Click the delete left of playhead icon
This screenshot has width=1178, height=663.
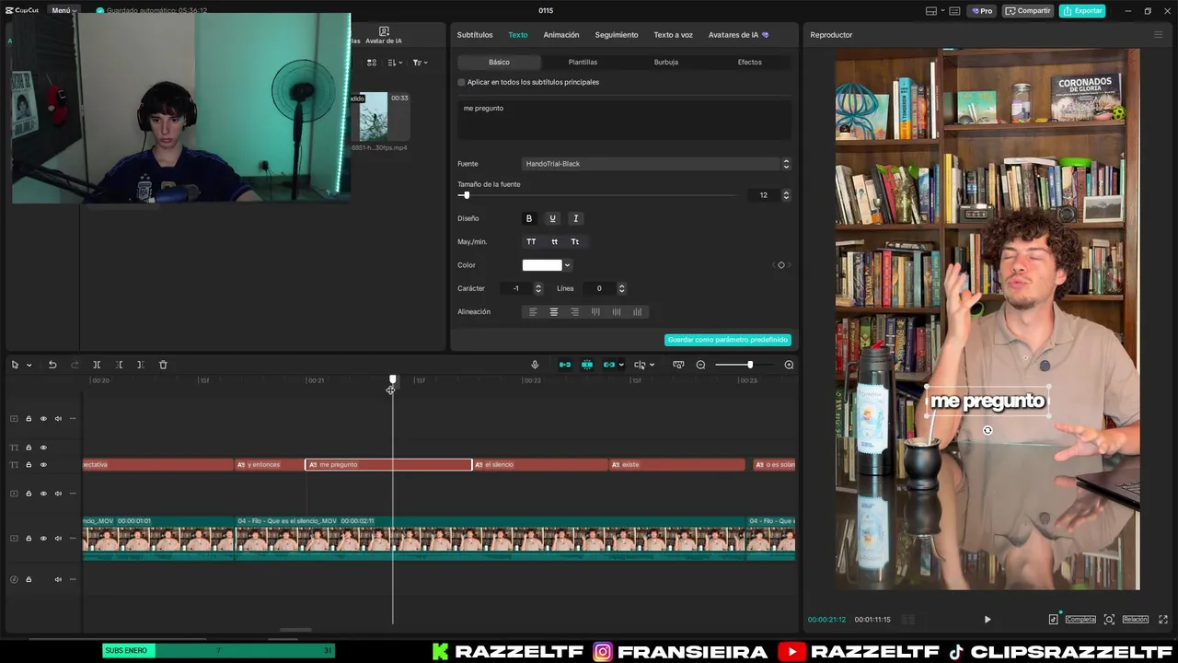coord(119,365)
